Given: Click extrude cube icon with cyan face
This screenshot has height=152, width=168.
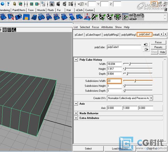Looking at the screenshot, I should click(x=18, y=17).
